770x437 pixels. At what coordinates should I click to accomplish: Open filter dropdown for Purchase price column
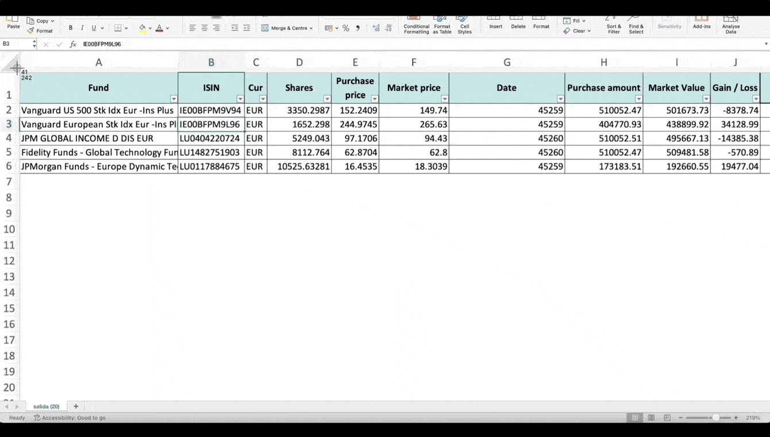click(x=375, y=99)
